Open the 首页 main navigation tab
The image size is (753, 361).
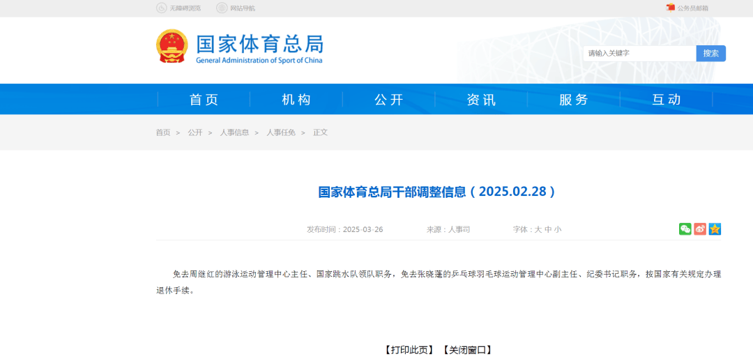[204, 100]
